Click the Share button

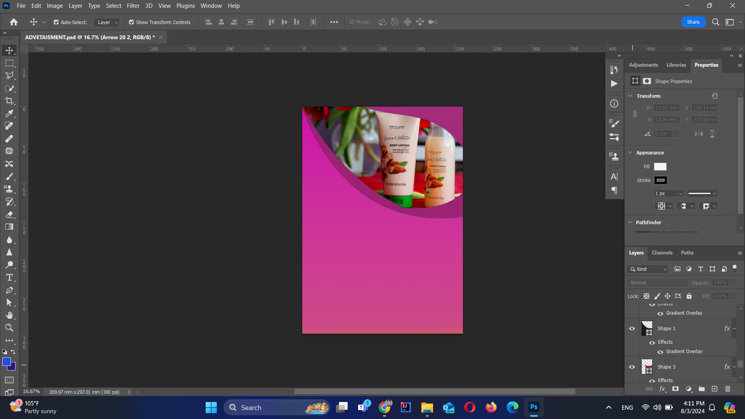point(693,22)
